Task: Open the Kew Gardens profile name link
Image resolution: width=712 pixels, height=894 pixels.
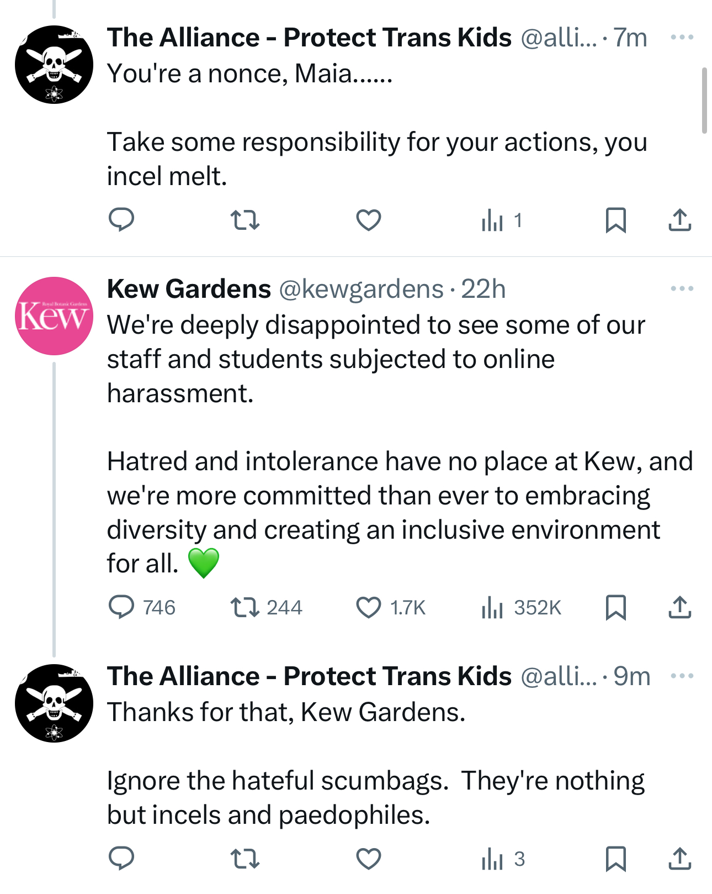Action: pos(189,289)
